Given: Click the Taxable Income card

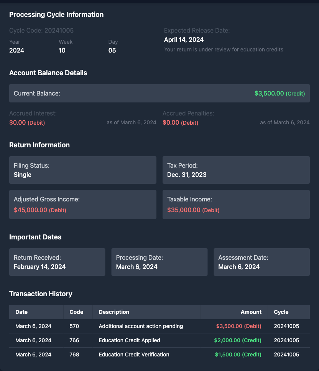Looking at the screenshot, I should click(x=236, y=204).
